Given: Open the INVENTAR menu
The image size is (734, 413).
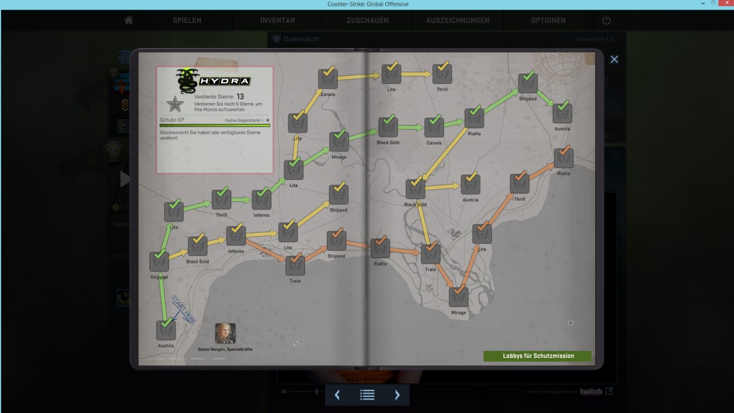Looking at the screenshot, I should [278, 20].
